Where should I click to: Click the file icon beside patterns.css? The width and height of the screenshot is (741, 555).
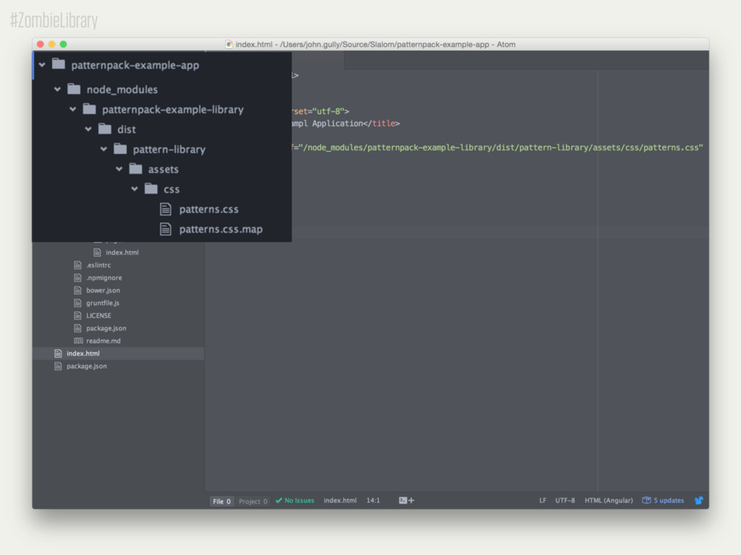166,209
